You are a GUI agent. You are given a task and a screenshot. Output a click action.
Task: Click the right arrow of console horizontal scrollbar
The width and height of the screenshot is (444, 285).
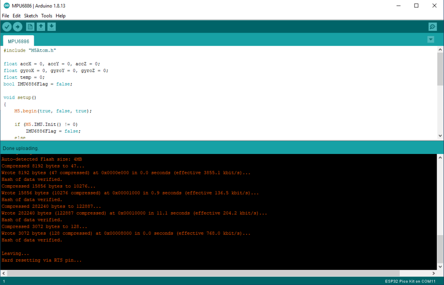[x=434, y=273]
